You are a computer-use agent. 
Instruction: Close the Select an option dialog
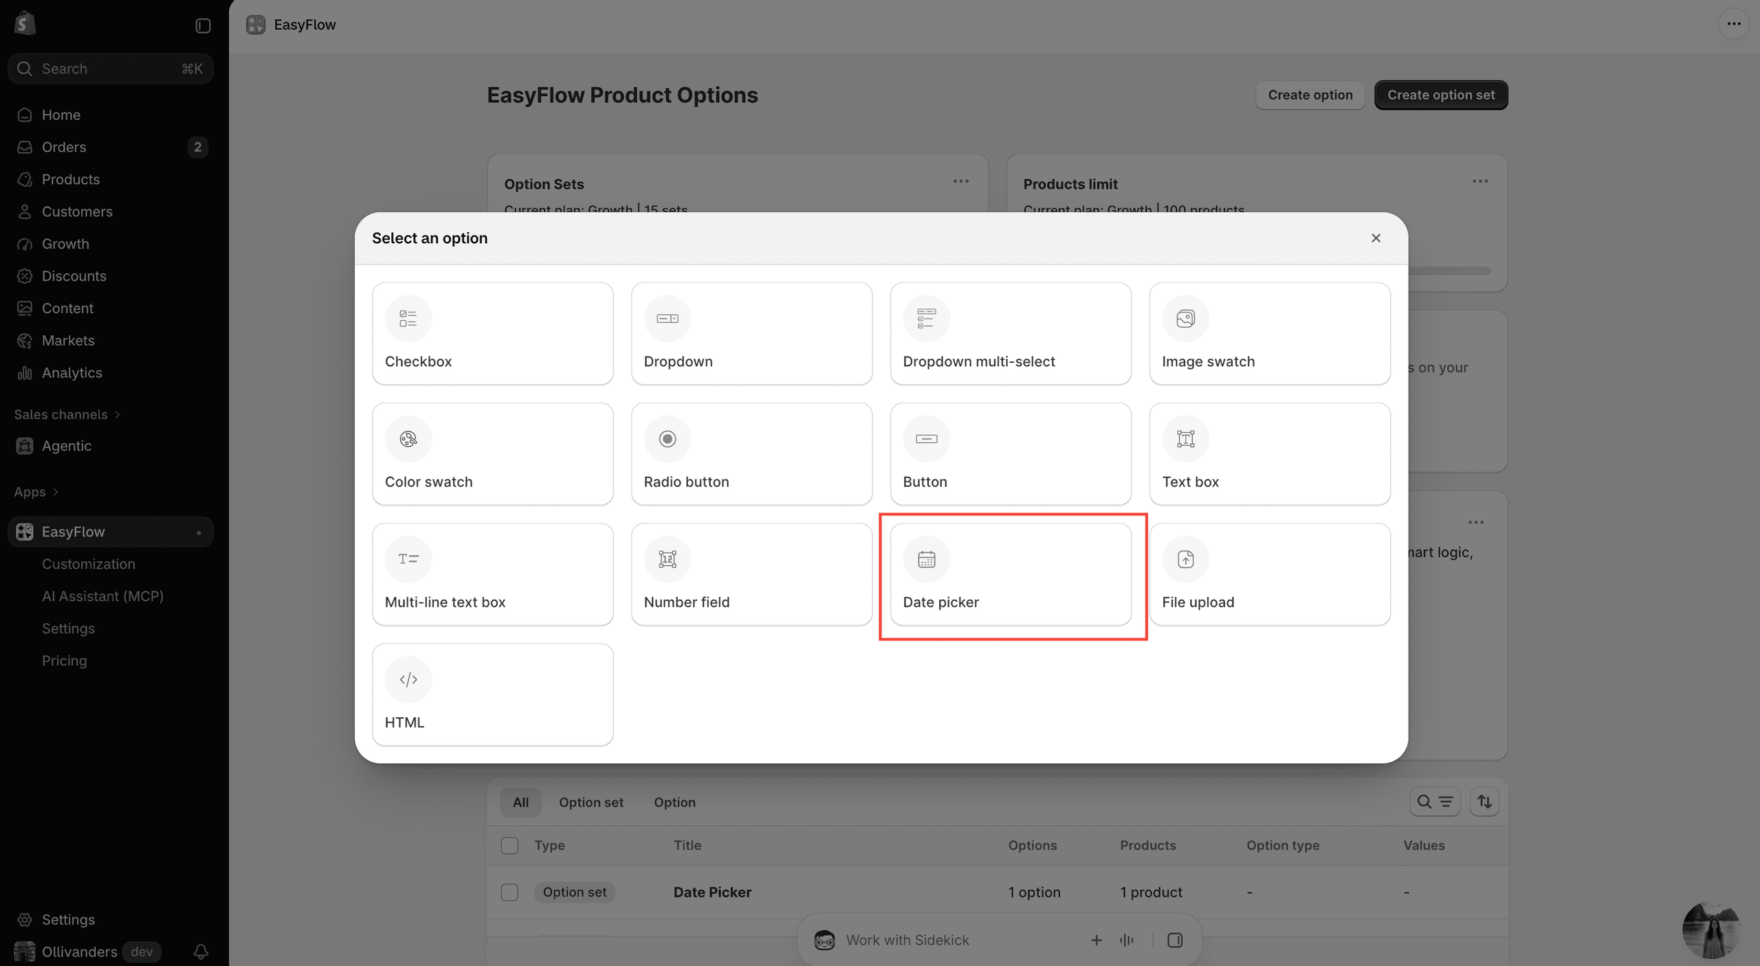click(1376, 238)
